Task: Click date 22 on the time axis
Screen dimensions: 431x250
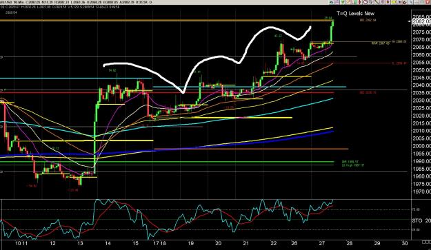Action: pyautogui.click(x=274, y=243)
